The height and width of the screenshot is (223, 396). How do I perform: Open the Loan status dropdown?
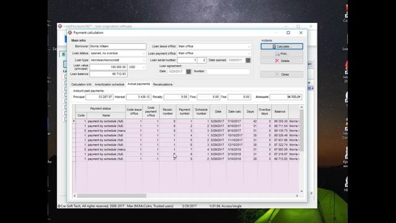pyautogui.click(x=144, y=53)
